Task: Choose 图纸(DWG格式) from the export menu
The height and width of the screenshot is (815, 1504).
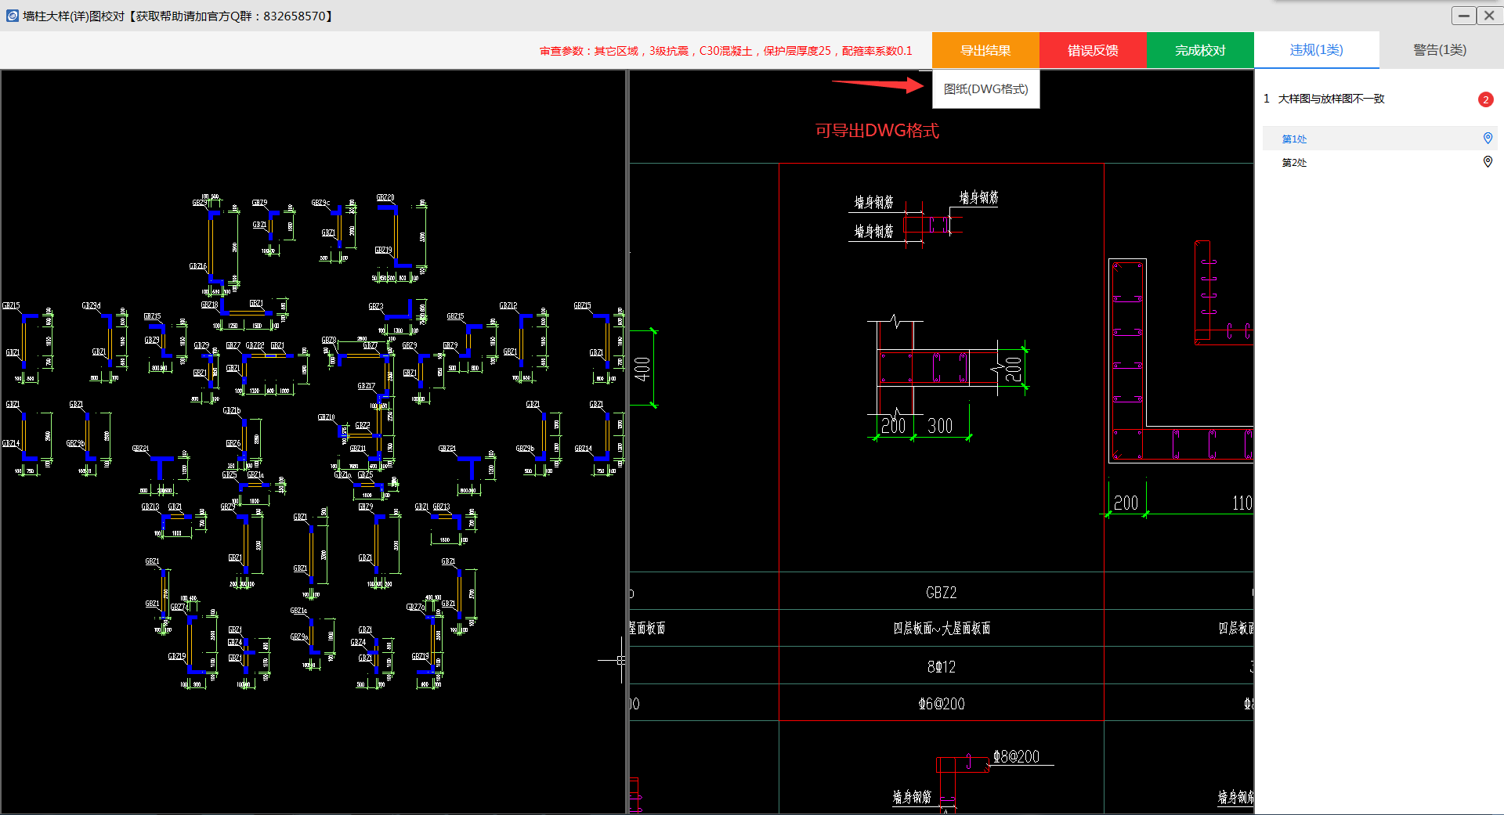Action: pos(985,89)
